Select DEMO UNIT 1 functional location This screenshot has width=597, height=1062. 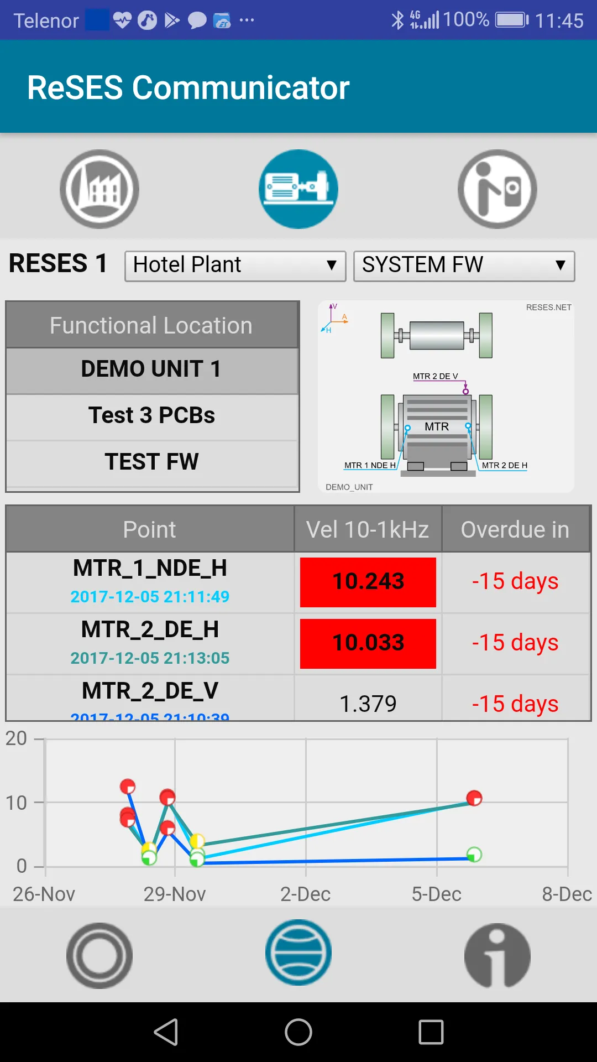152,370
